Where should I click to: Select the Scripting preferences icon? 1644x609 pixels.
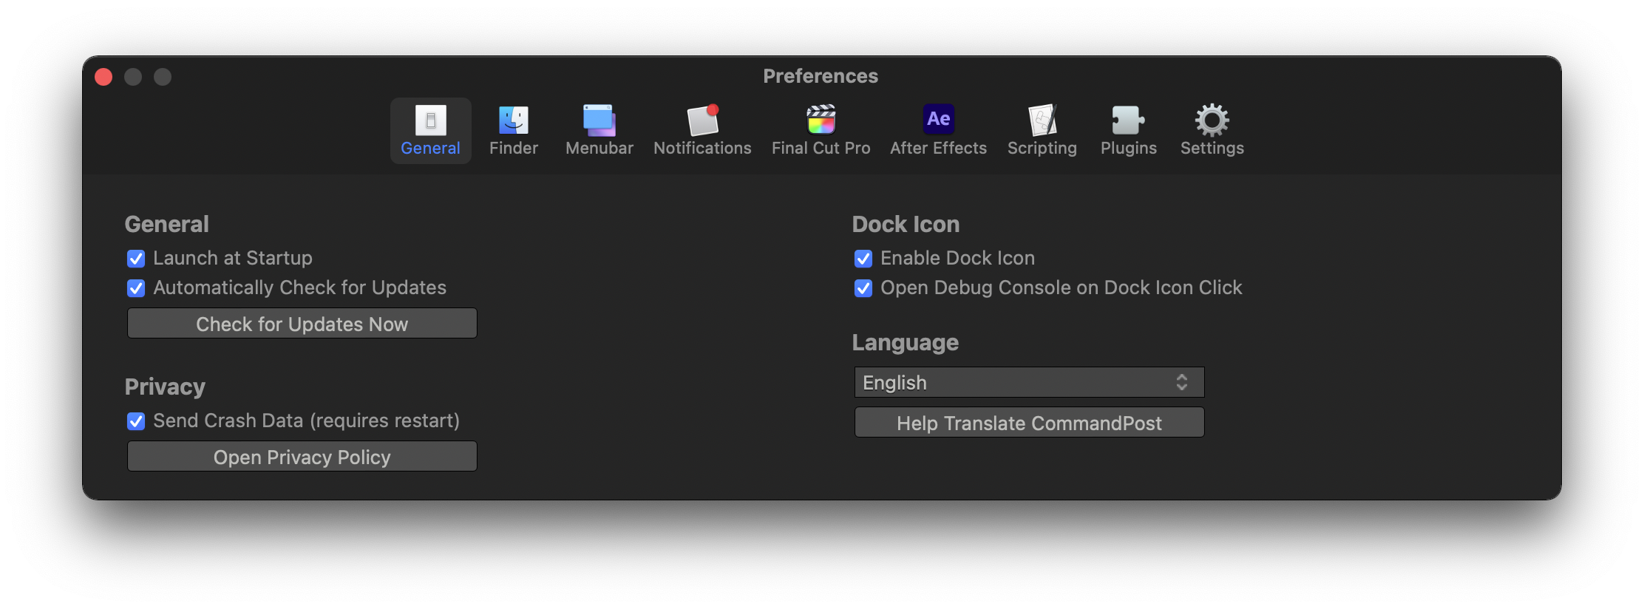click(x=1042, y=120)
